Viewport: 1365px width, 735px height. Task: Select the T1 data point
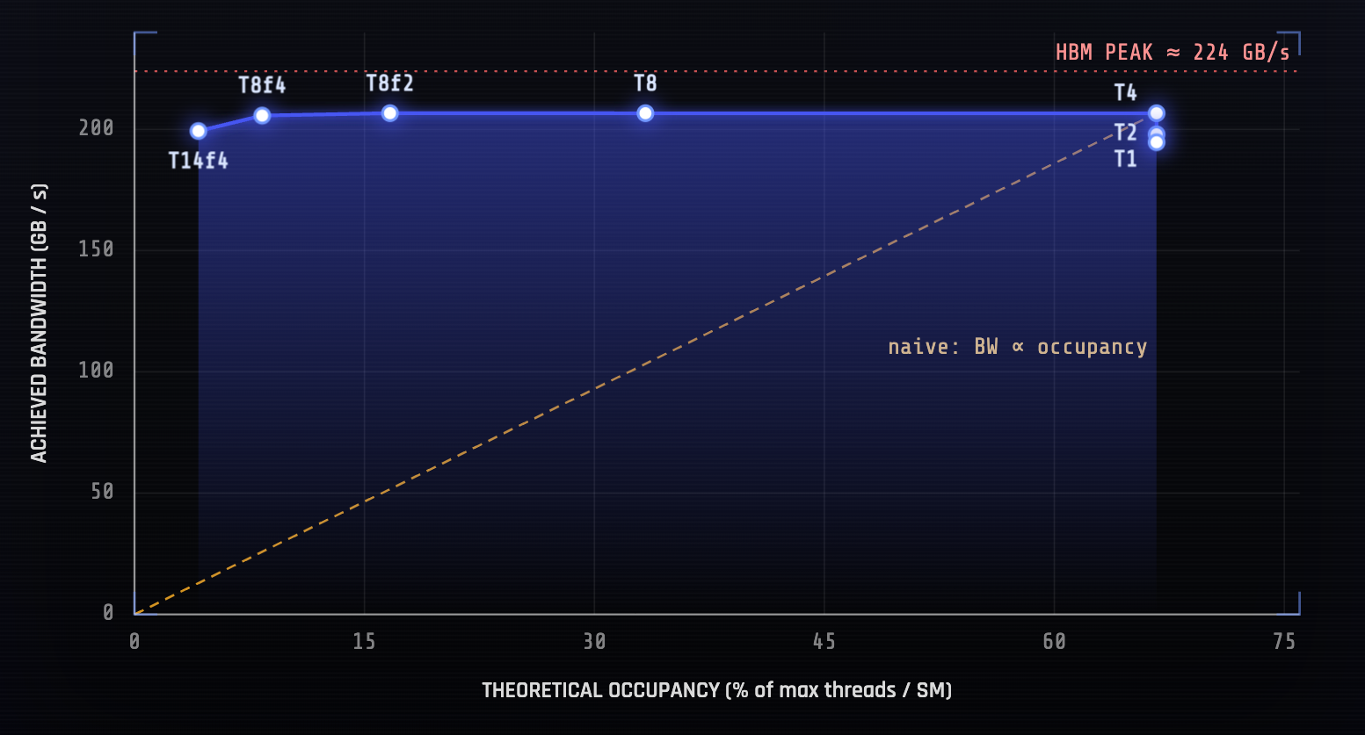1157,143
